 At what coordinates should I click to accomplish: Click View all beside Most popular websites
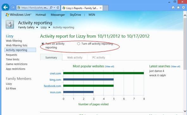[109, 66]
